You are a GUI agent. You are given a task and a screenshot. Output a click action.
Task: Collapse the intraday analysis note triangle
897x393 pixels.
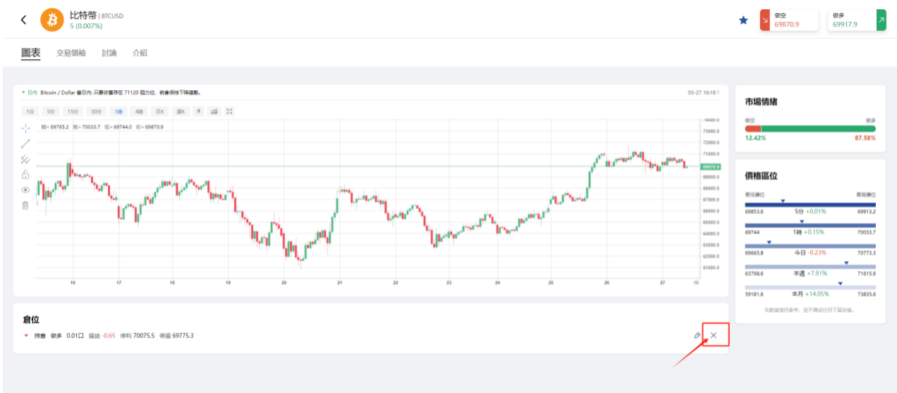point(23,92)
